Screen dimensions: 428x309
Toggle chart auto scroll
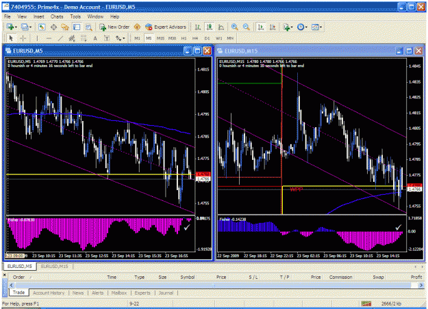coord(261,27)
